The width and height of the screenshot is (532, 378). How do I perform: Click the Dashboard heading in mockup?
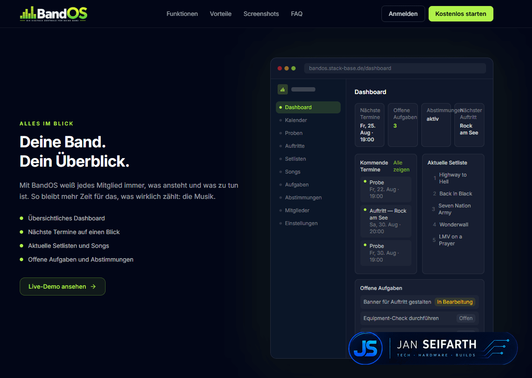370,92
